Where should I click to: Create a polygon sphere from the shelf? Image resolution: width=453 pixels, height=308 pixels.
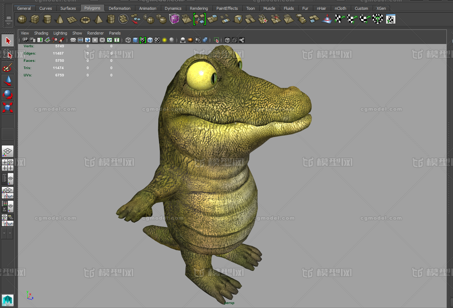(x=22, y=19)
